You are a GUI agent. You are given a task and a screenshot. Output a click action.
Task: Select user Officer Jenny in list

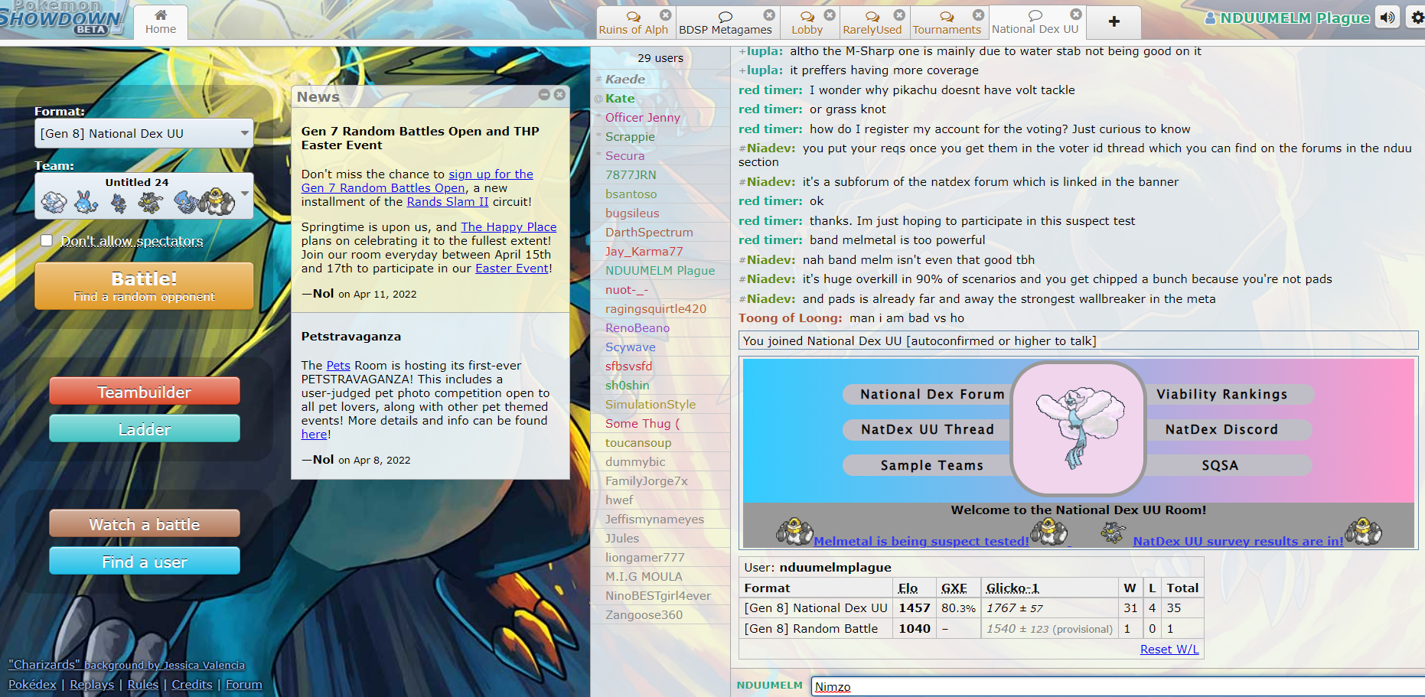tap(660, 117)
